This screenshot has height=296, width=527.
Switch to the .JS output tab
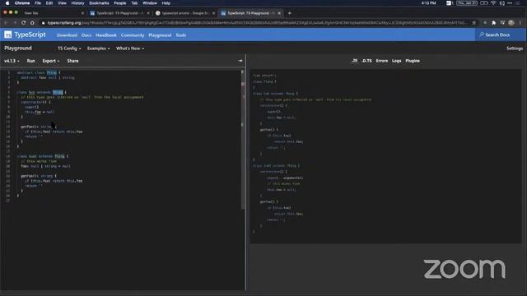[x=355, y=61]
